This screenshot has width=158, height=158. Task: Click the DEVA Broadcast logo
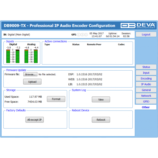[138, 26]
